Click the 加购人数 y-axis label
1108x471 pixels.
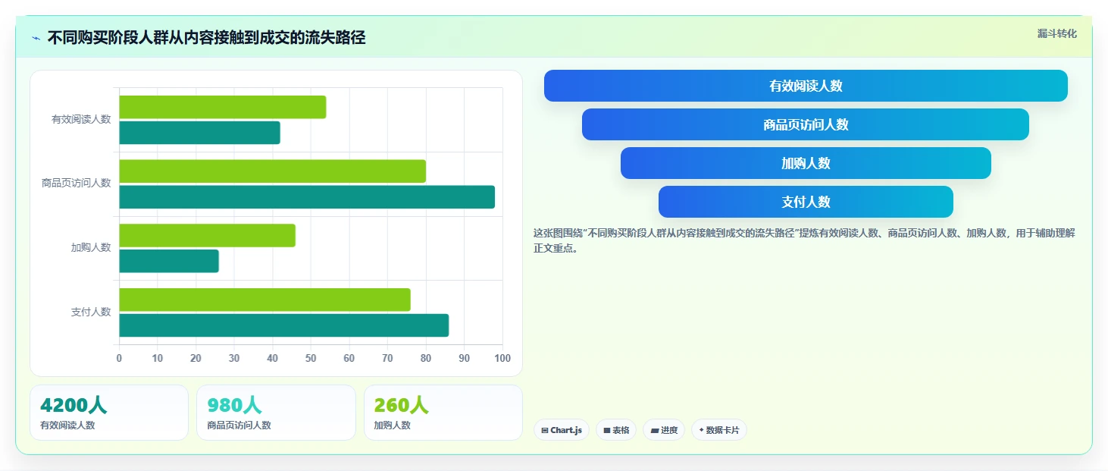click(91, 247)
